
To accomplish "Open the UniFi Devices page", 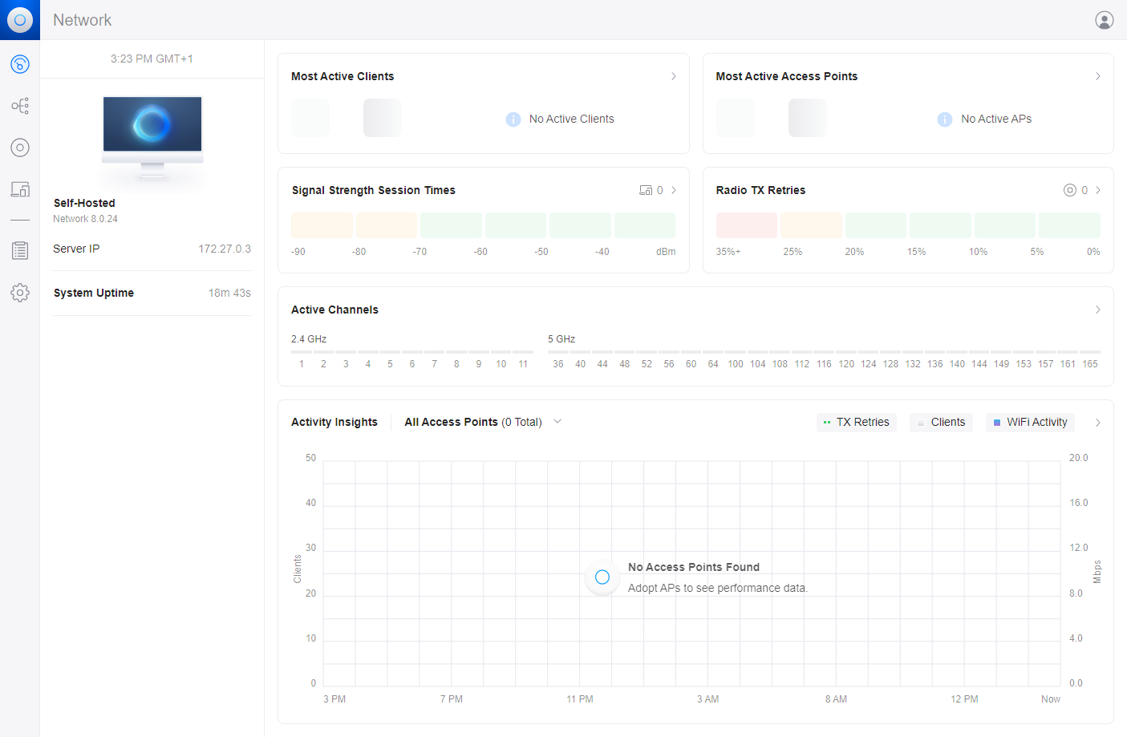I will (x=20, y=148).
